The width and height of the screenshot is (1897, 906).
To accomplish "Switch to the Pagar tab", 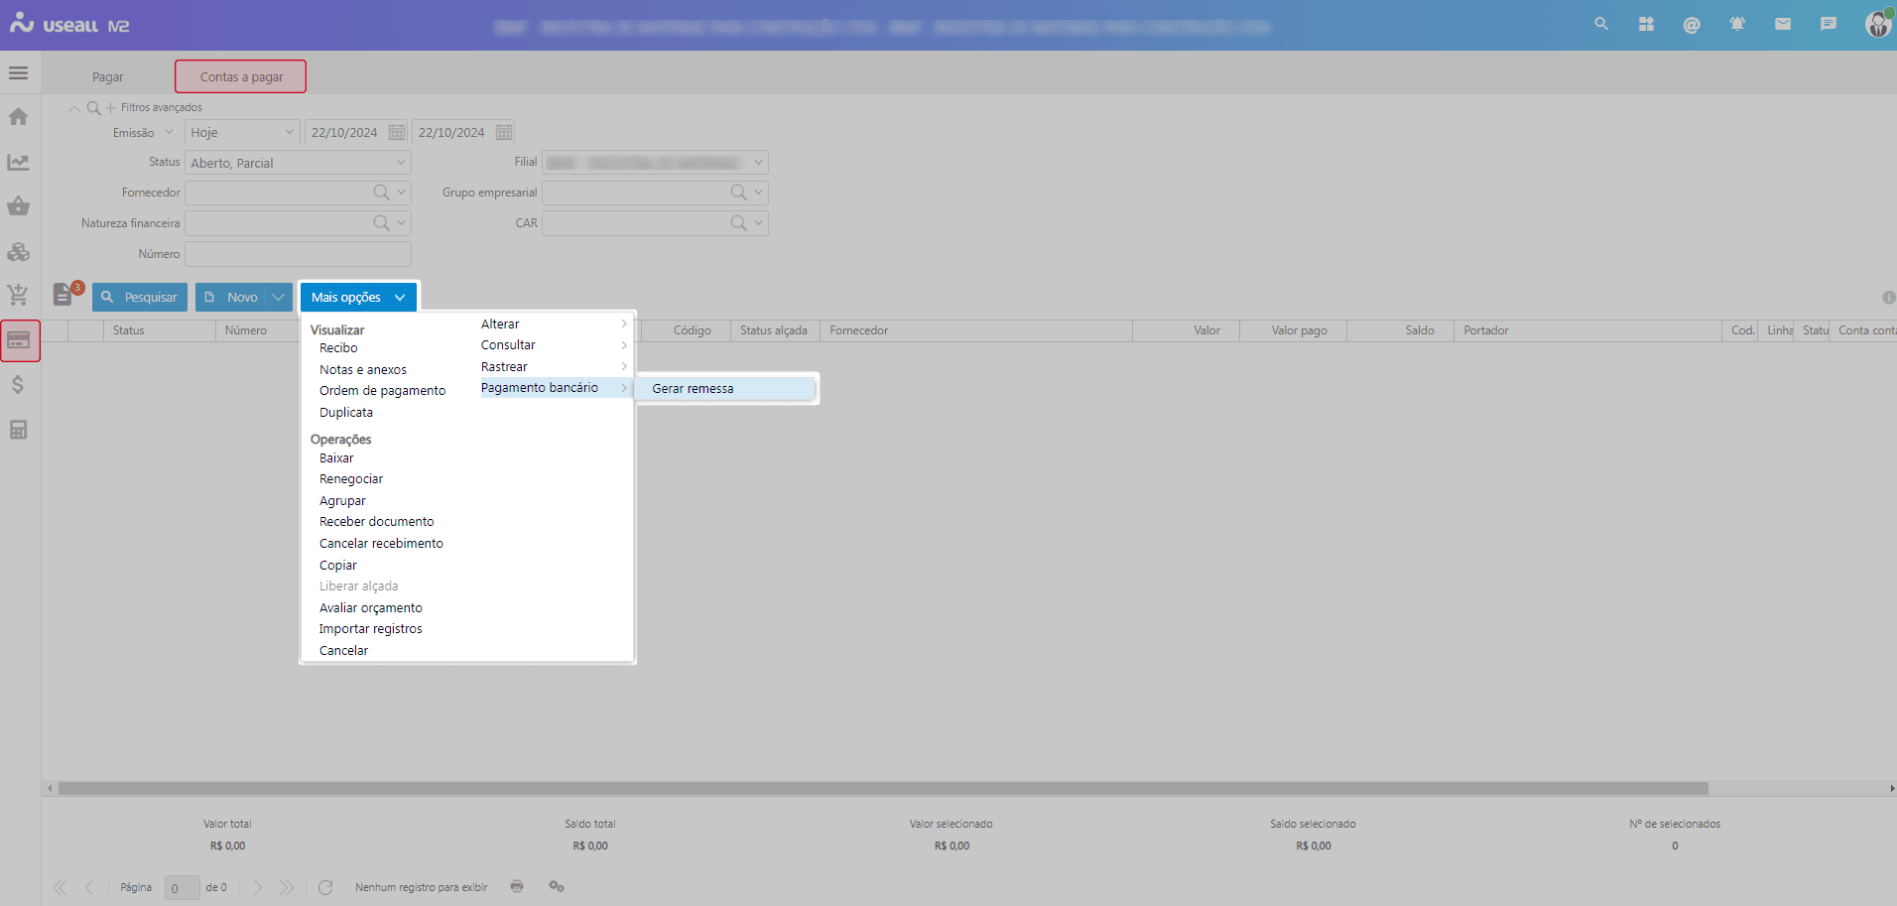I will (x=108, y=77).
